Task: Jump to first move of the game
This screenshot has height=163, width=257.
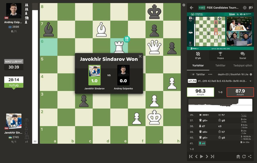Action: tap(191, 156)
